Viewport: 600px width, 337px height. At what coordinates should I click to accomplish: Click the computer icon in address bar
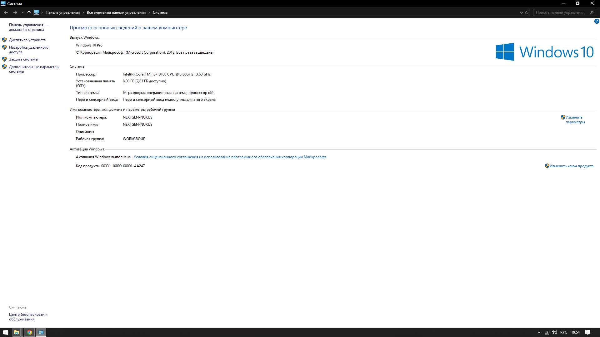pos(37,12)
